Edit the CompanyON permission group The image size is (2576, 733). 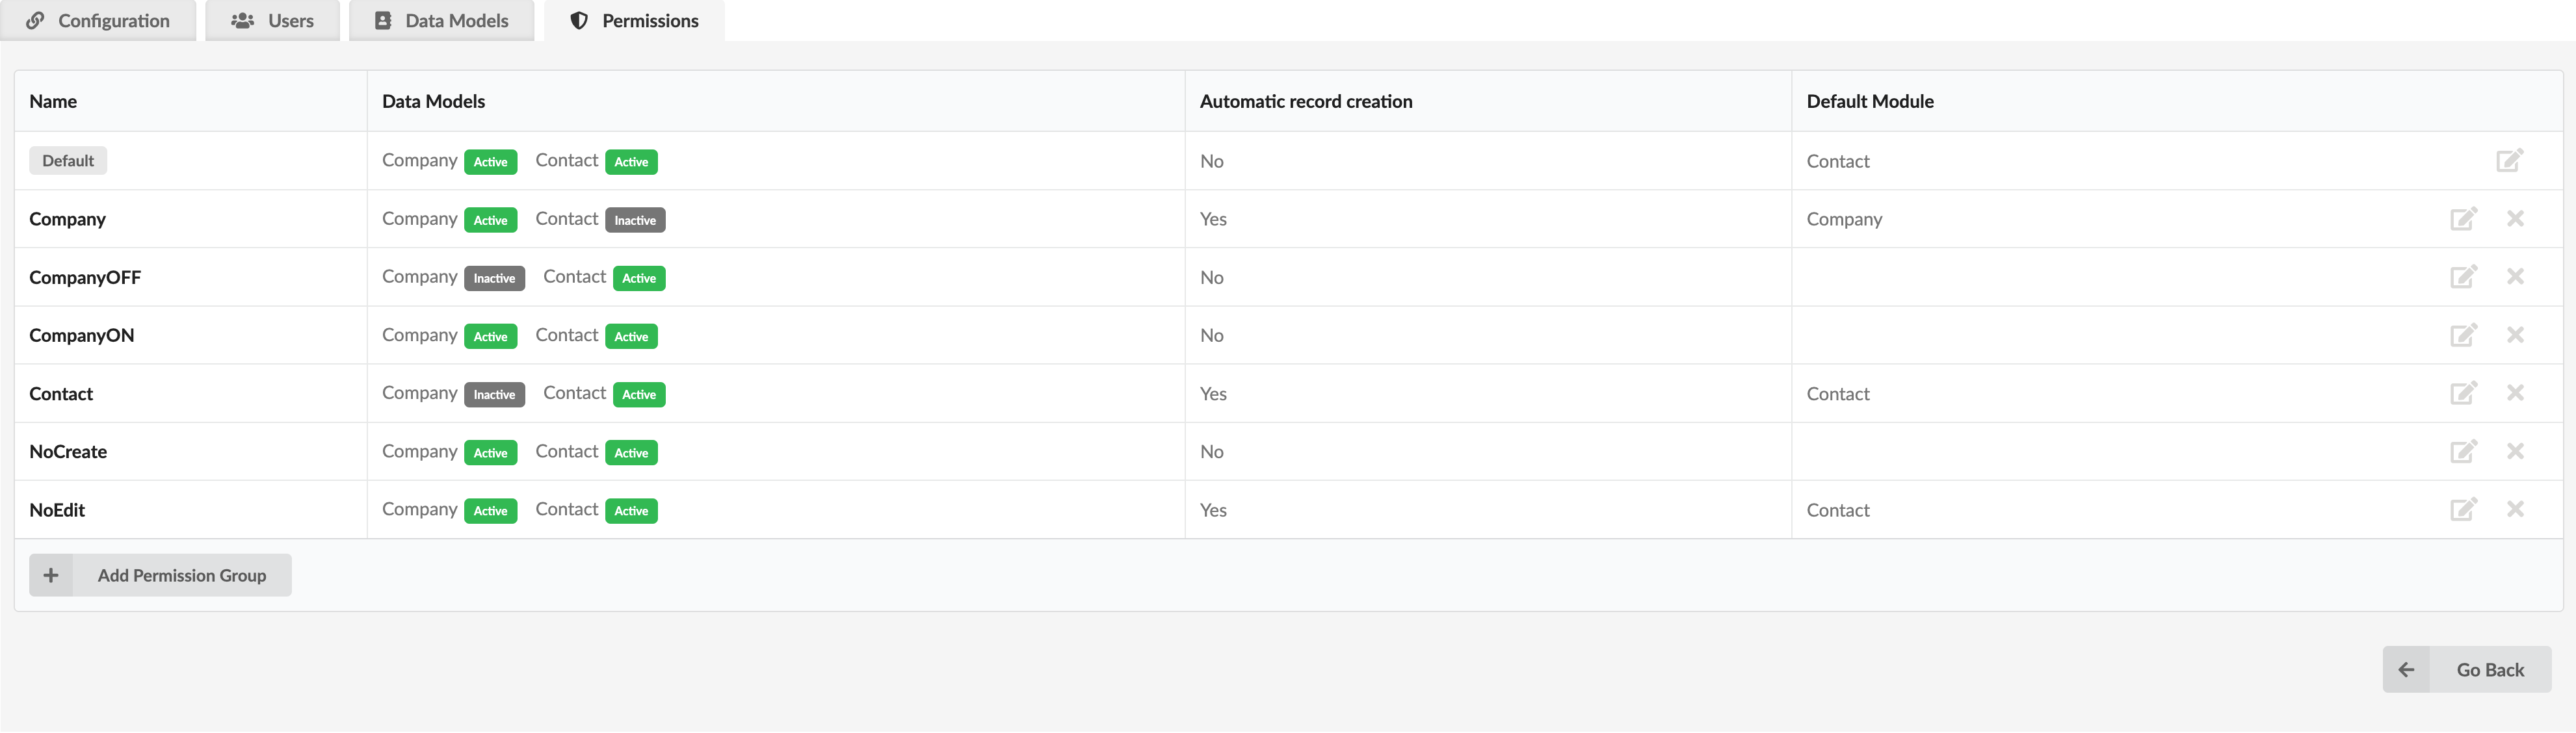tap(2463, 335)
